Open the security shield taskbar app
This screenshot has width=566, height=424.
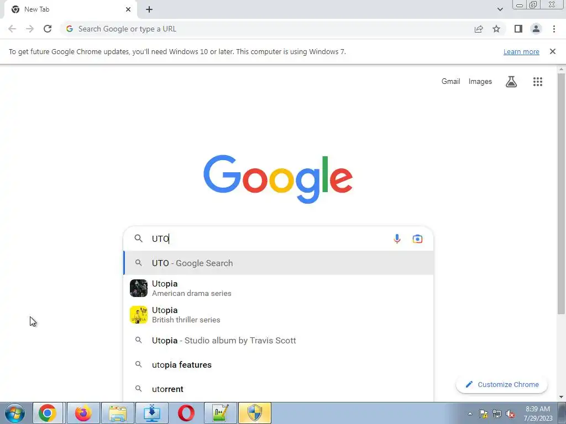click(x=254, y=413)
